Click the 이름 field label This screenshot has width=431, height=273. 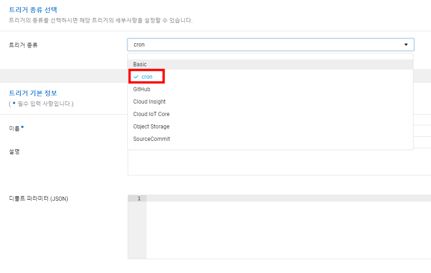tap(14, 128)
